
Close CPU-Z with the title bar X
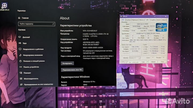(x=166, y=16)
